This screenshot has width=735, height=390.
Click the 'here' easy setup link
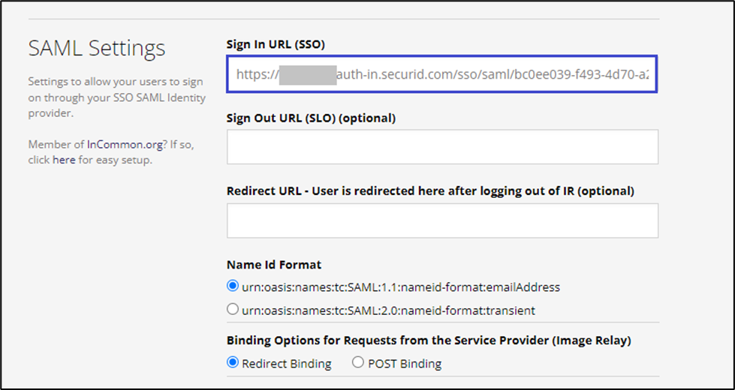[64, 160]
